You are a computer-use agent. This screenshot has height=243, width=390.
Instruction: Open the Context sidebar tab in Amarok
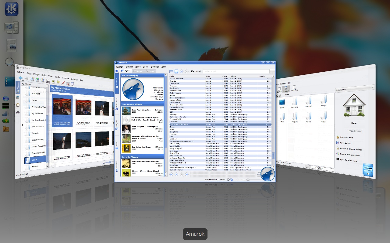tap(117, 83)
